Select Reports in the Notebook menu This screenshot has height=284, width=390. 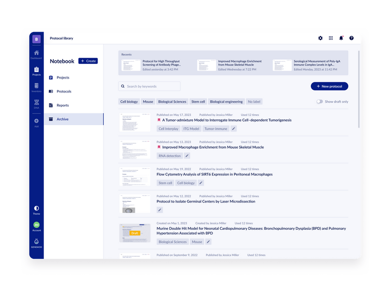(63, 105)
